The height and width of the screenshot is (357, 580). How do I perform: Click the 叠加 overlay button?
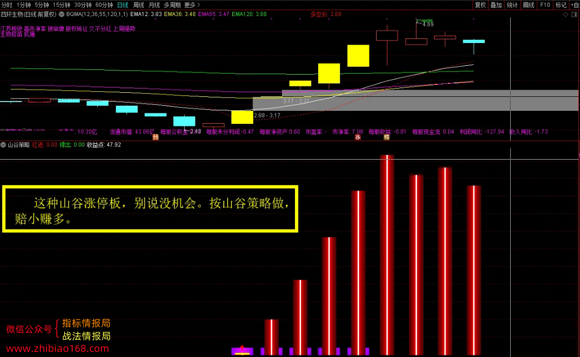click(496, 5)
